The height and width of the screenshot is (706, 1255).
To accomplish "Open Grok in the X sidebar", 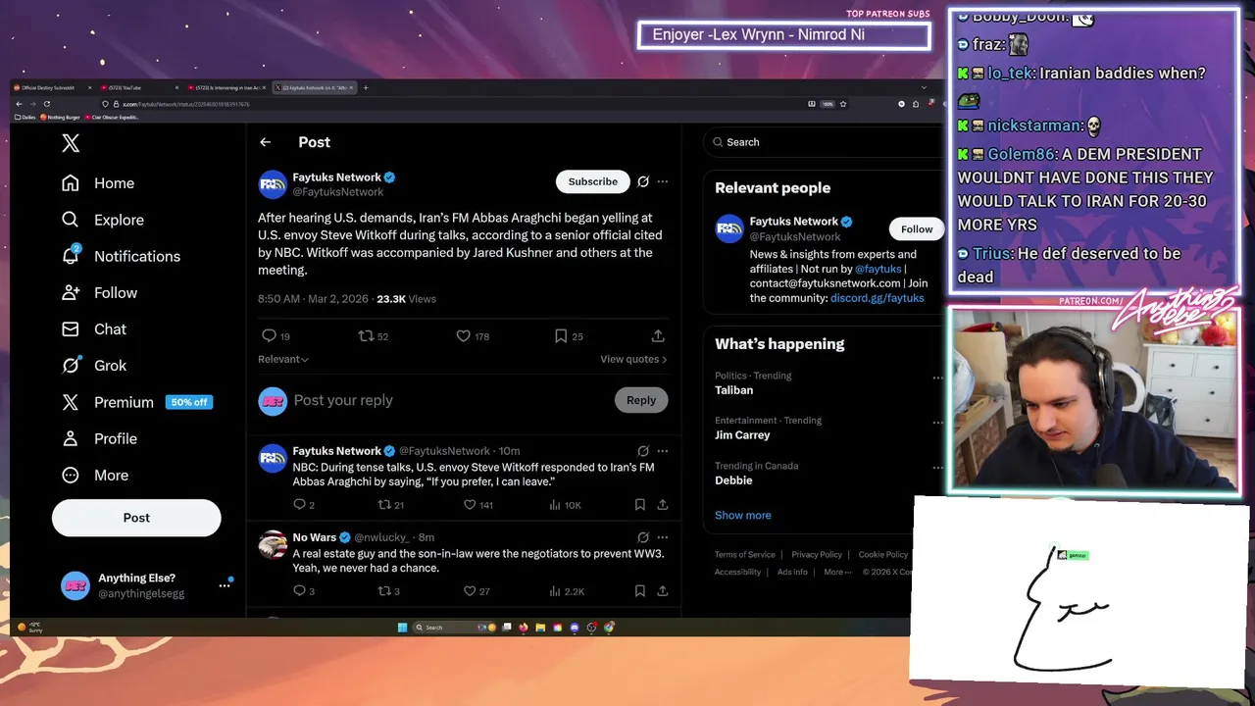I will pos(94,365).
